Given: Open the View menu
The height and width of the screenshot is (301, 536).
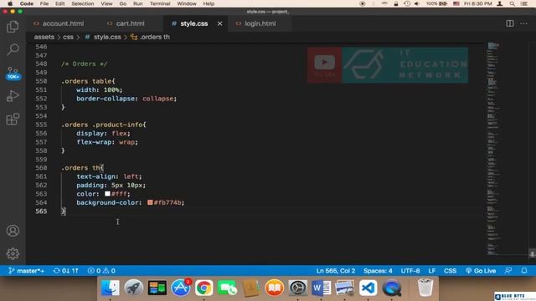Looking at the screenshot, I should point(106,3).
